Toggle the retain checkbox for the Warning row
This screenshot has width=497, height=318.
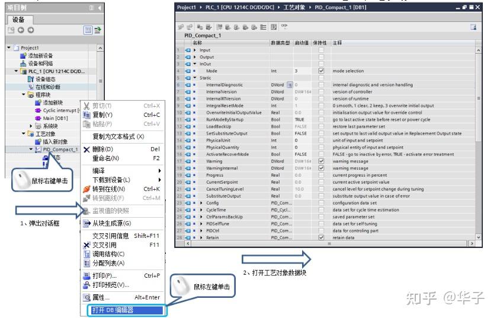(321, 161)
